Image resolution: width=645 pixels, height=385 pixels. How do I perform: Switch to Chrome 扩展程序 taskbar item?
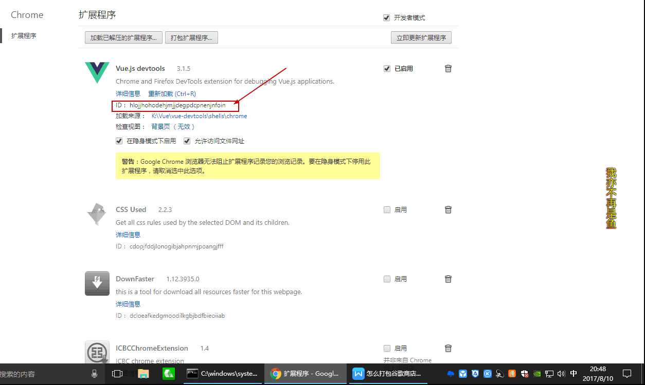tap(304, 374)
